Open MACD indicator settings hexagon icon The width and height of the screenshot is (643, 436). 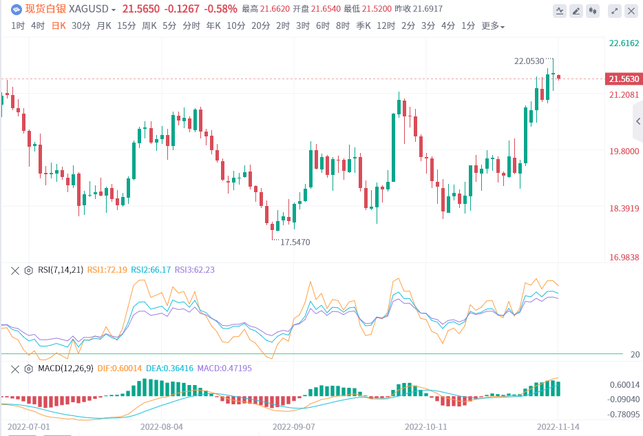coord(28,369)
